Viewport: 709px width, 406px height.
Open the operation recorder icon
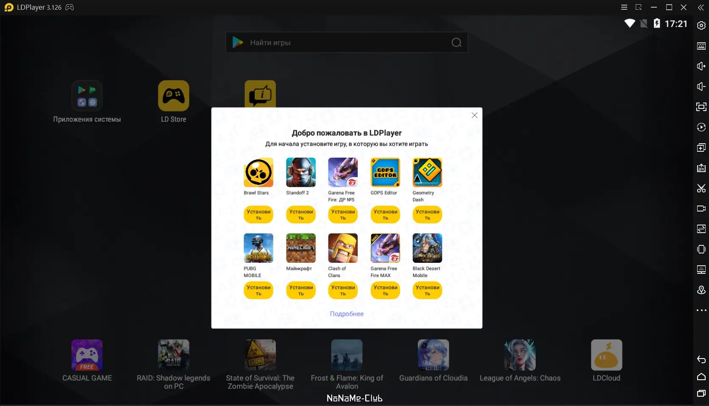(x=701, y=127)
